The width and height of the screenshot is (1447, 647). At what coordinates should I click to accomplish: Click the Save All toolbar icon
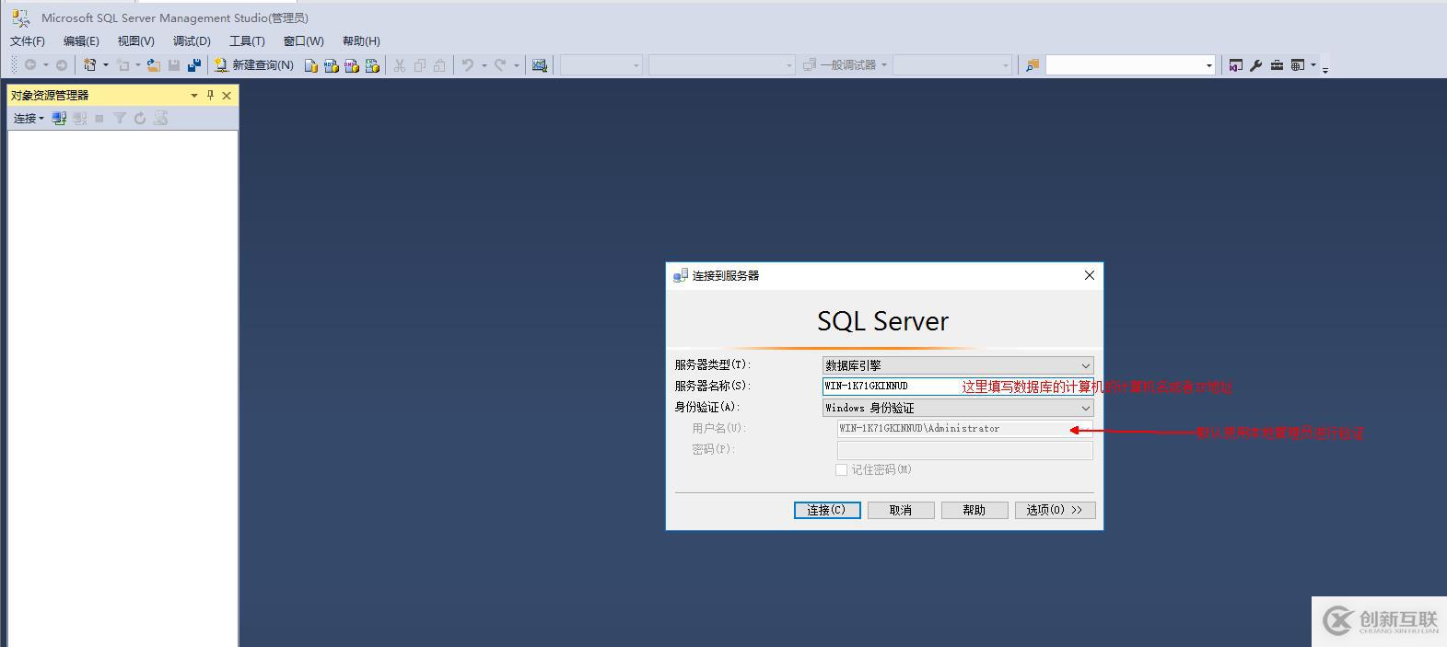[x=193, y=64]
